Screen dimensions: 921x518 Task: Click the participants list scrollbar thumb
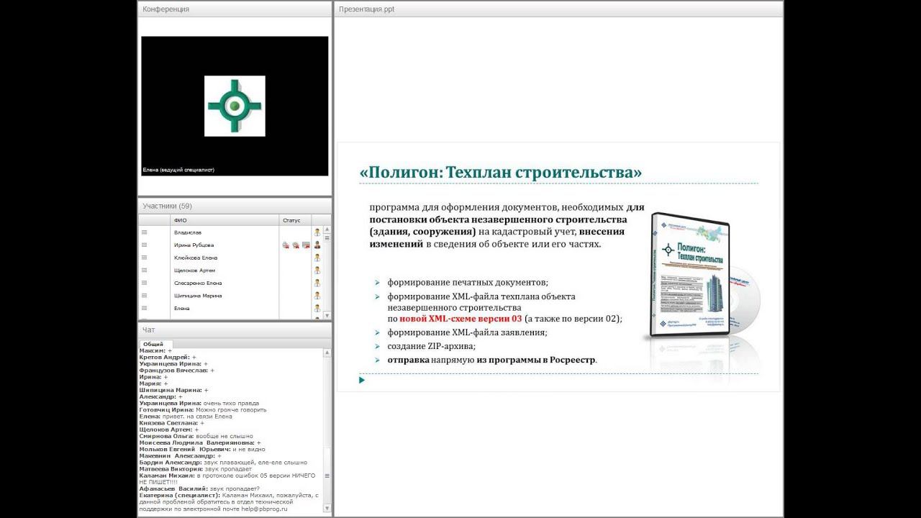(328, 237)
